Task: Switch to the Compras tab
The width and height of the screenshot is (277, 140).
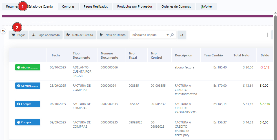Action: [x=68, y=6]
